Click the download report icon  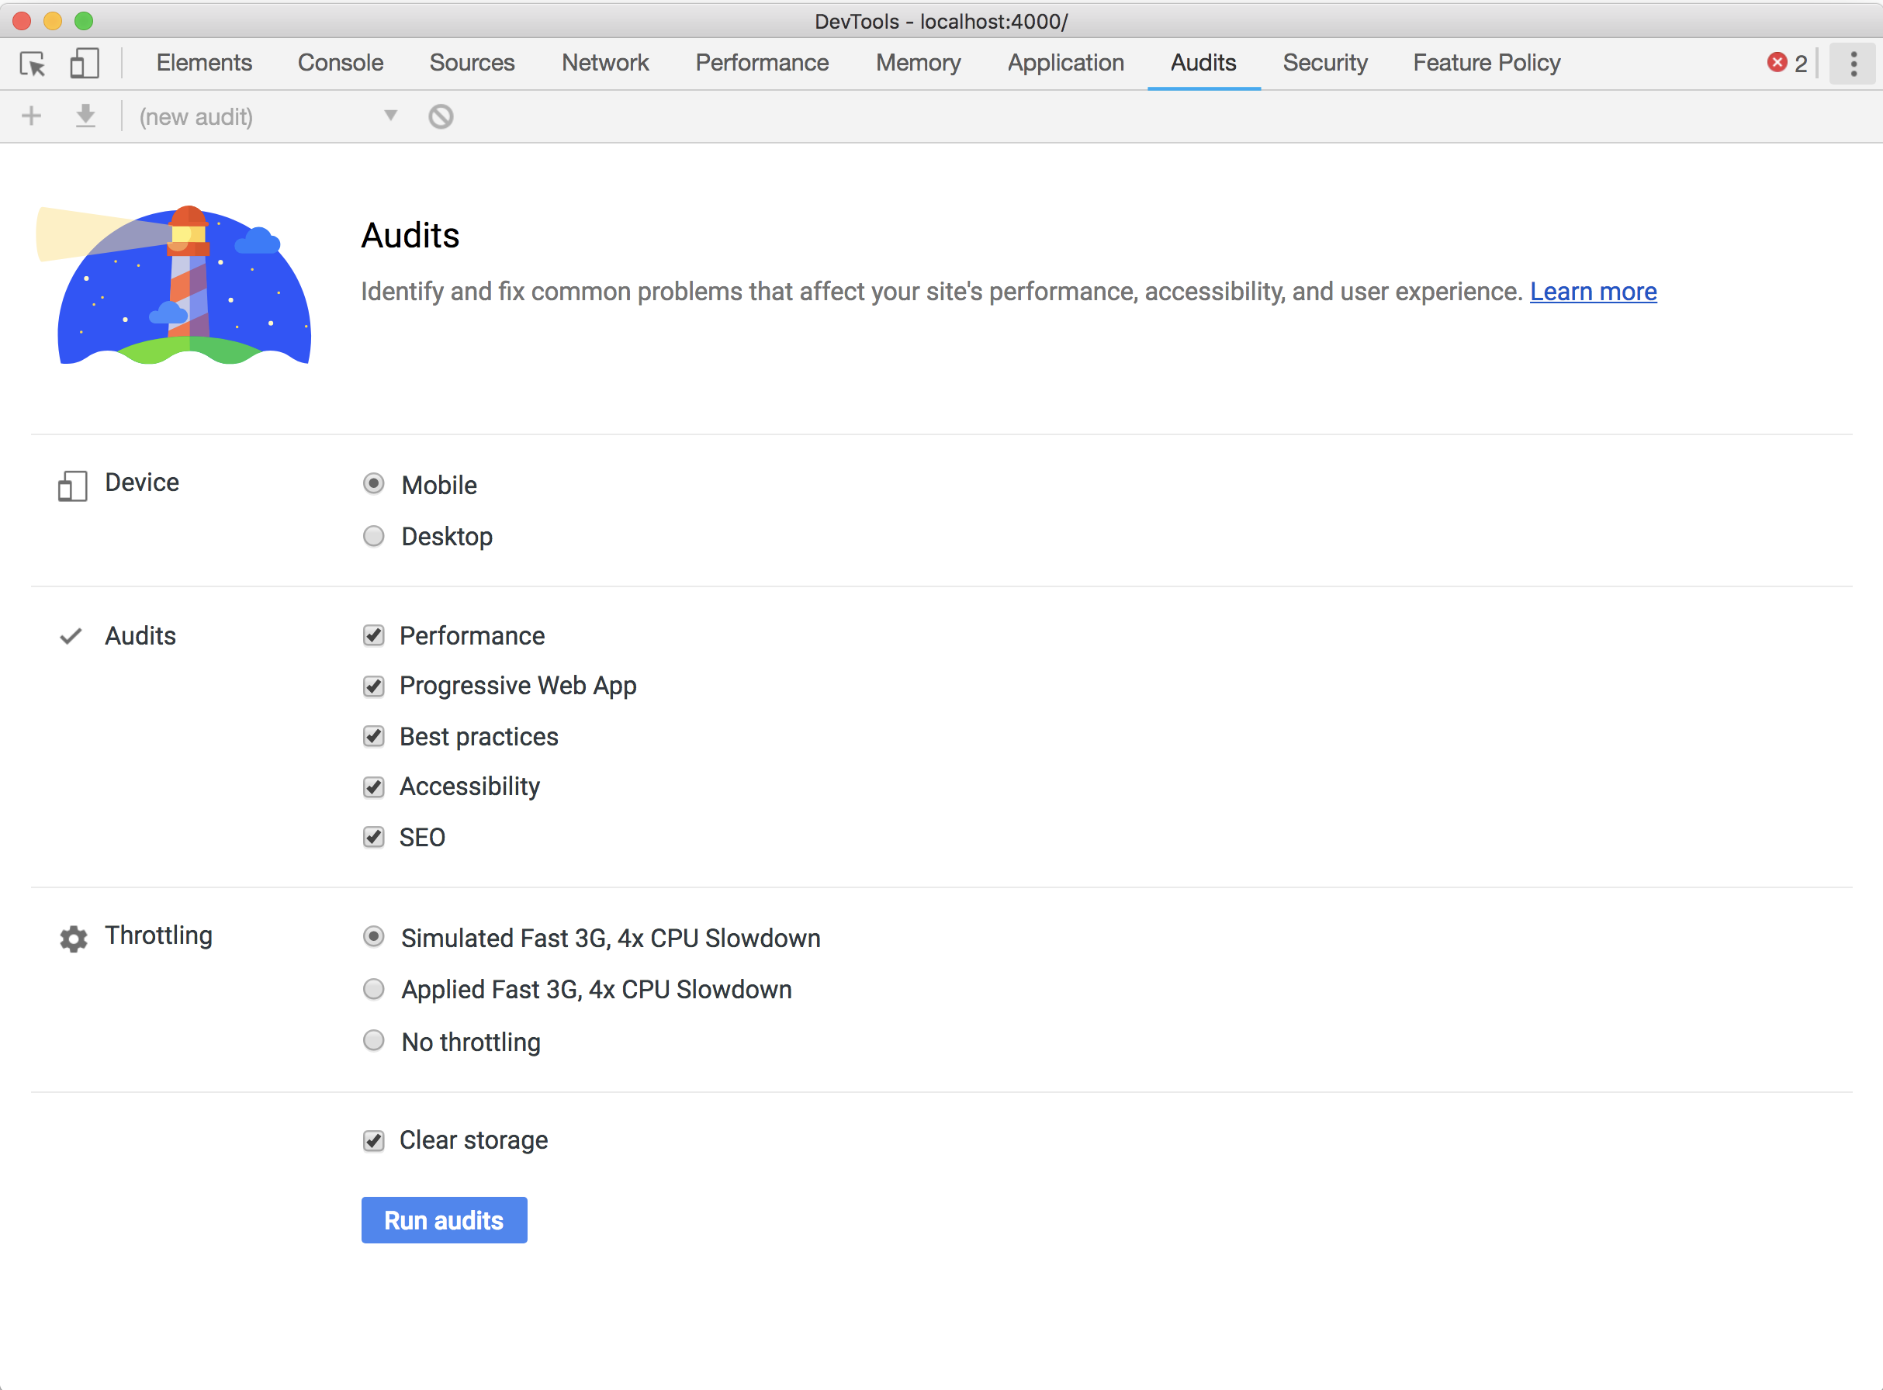(85, 116)
